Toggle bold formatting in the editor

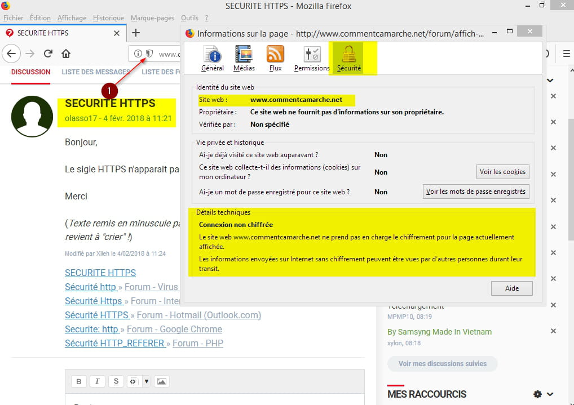79,381
